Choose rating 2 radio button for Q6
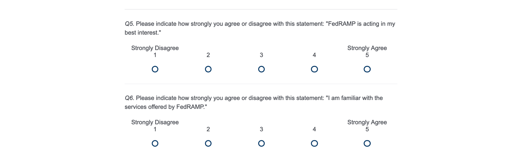 (x=208, y=143)
